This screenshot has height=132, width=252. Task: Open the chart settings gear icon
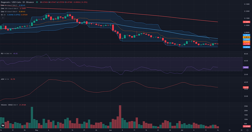pos(247,130)
